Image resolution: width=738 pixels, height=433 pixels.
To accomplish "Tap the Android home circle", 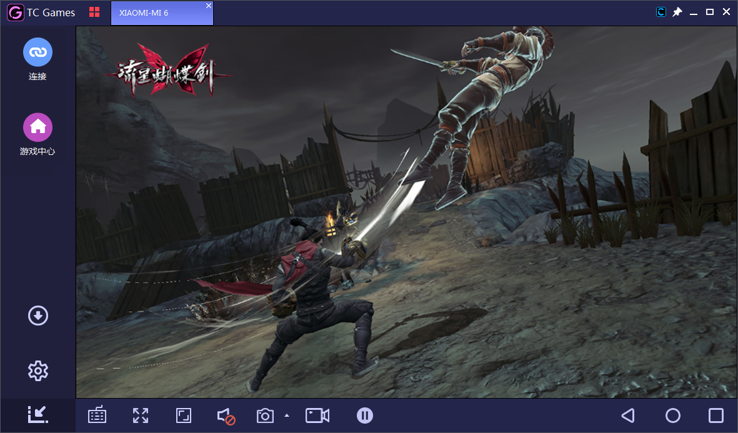I will pos(673,416).
